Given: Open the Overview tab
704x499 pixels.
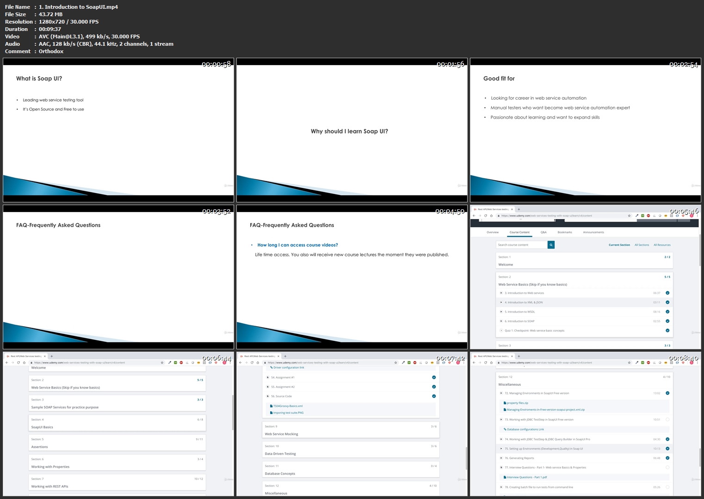Looking at the screenshot, I should point(493,232).
